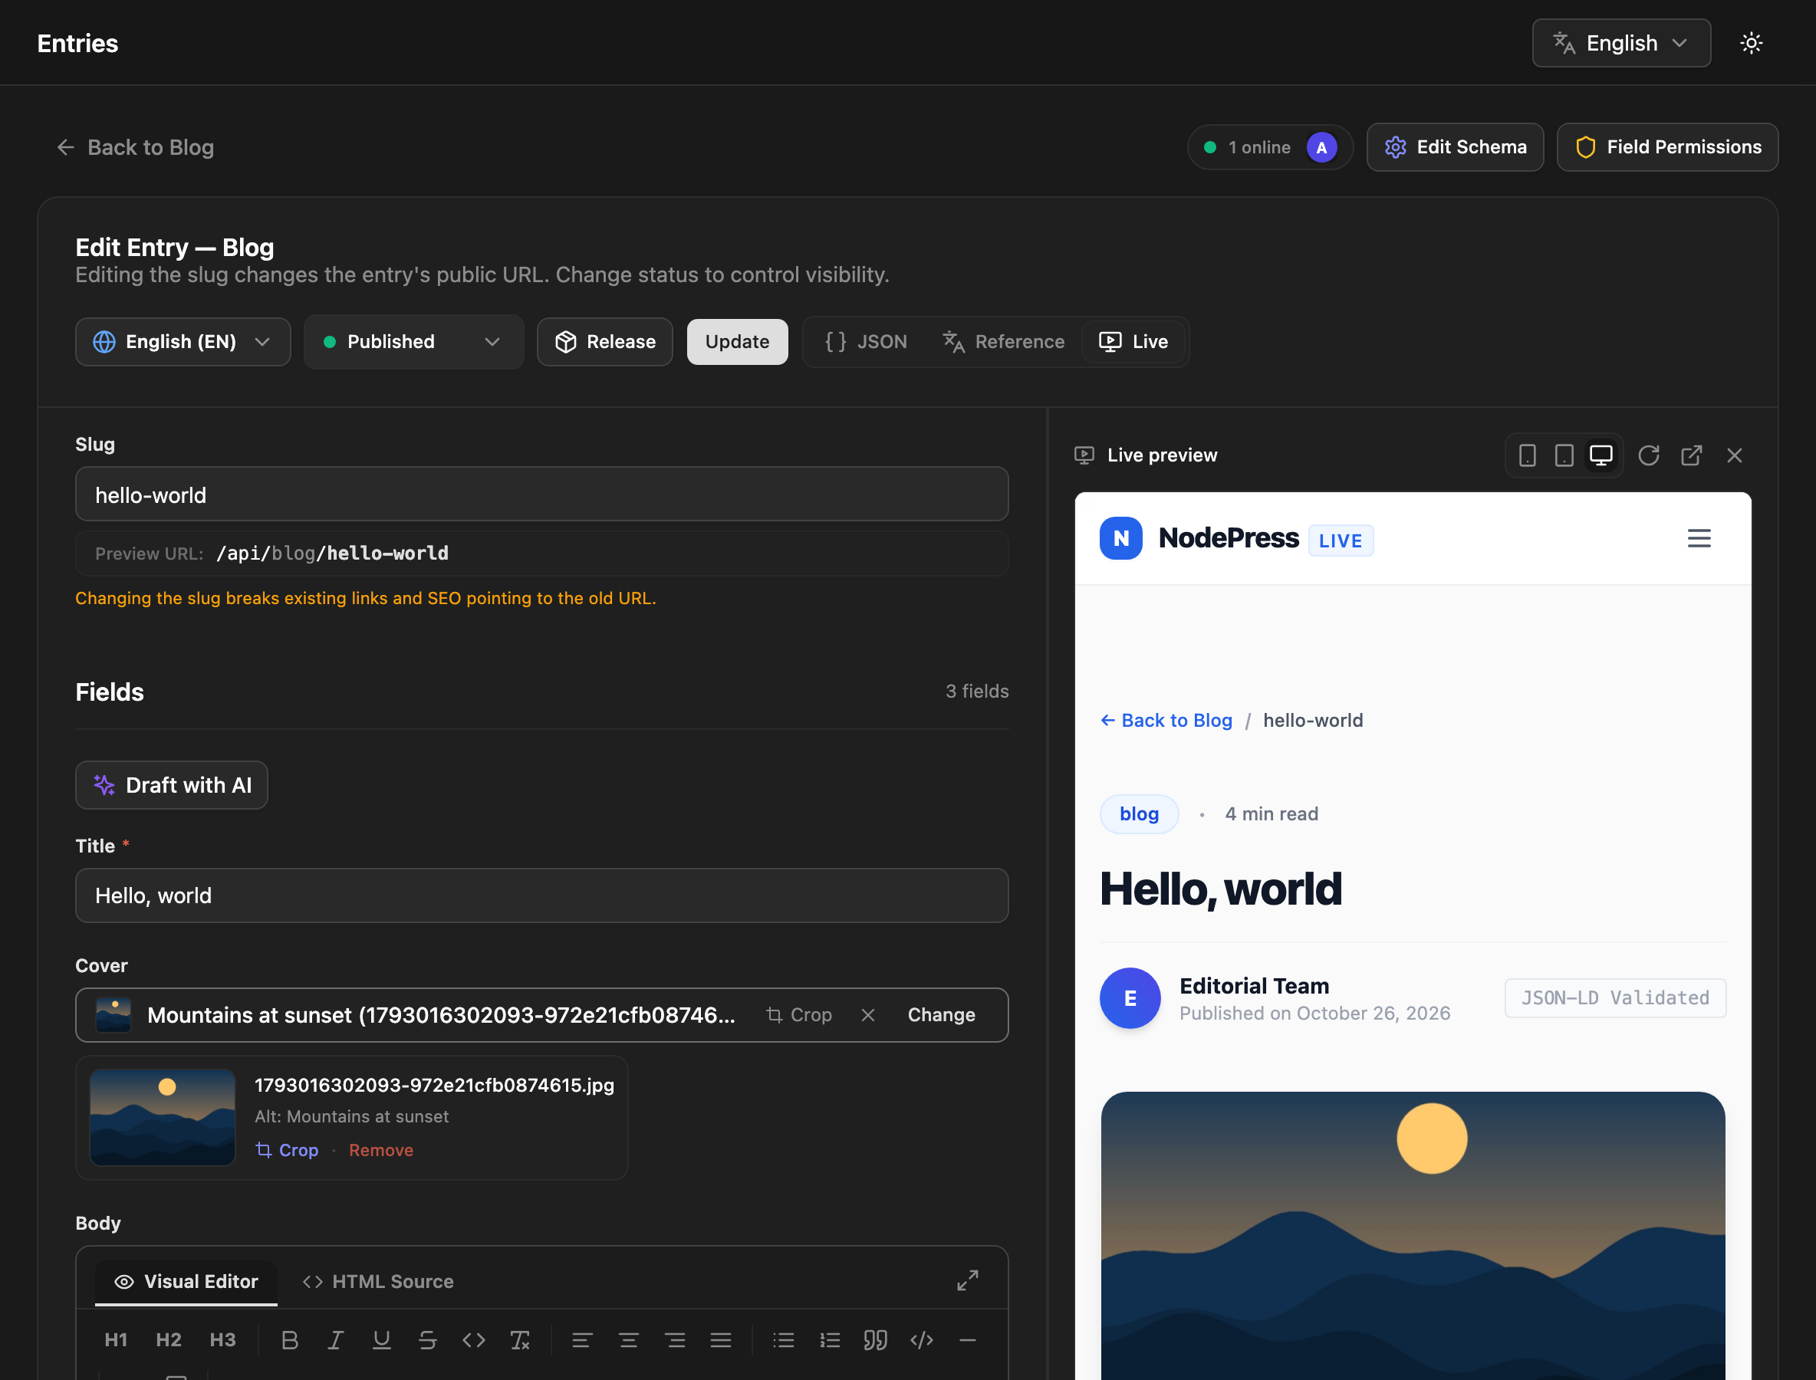The image size is (1816, 1380).
Task: Click the Update button
Action: click(x=737, y=341)
